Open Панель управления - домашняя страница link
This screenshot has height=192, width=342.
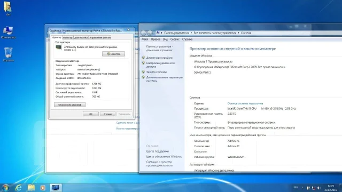click(x=159, y=49)
